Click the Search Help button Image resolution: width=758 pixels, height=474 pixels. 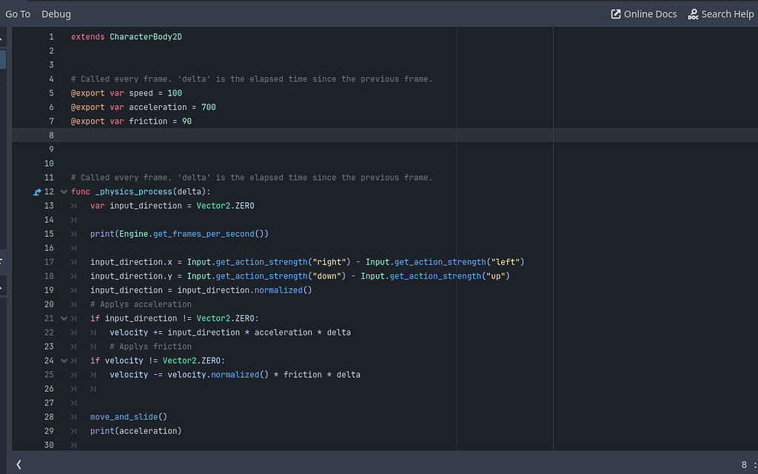[721, 14]
